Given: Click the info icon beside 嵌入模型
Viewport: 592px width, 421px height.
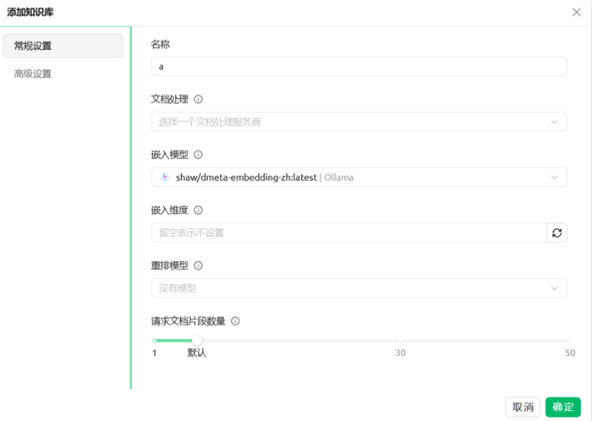Looking at the screenshot, I should (x=198, y=155).
